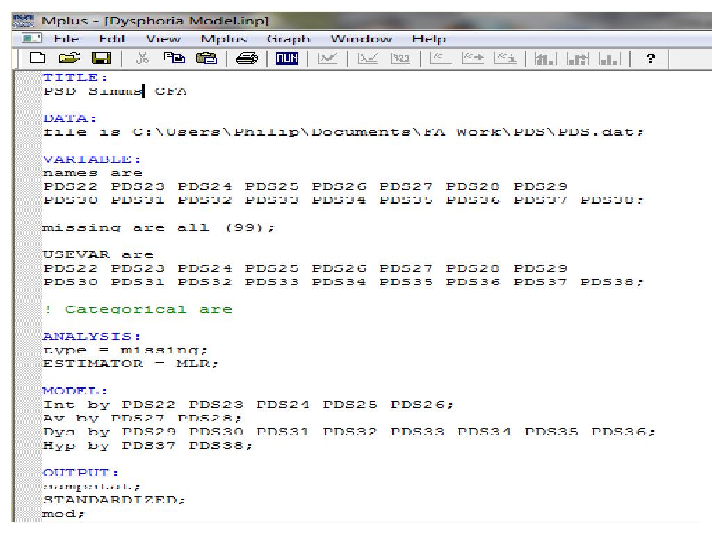Click the first diagram icon after 123
Screen dimensions: 712x534
coord(440,58)
